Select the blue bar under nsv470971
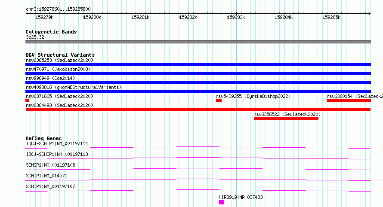Viewport: 383px width, 207px height. pos(198,73)
